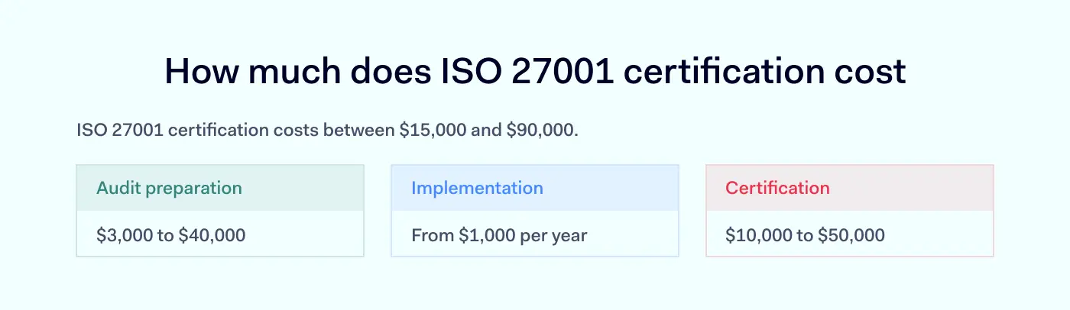The width and height of the screenshot is (1070, 310).
Task: Click the blue "Implementation" label
Action: tap(477, 188)
